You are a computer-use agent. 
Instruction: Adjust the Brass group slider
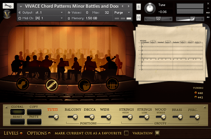coord(178,117)
